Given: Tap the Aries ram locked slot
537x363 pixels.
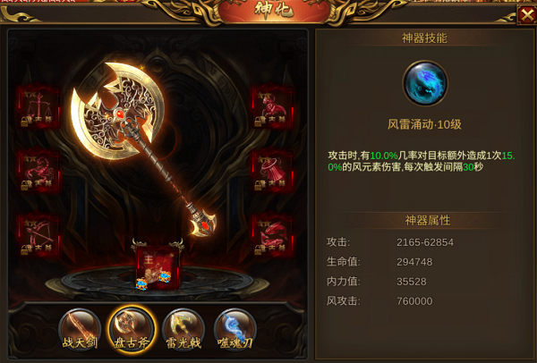Looking at the screenshot, I should pos(272,106).
